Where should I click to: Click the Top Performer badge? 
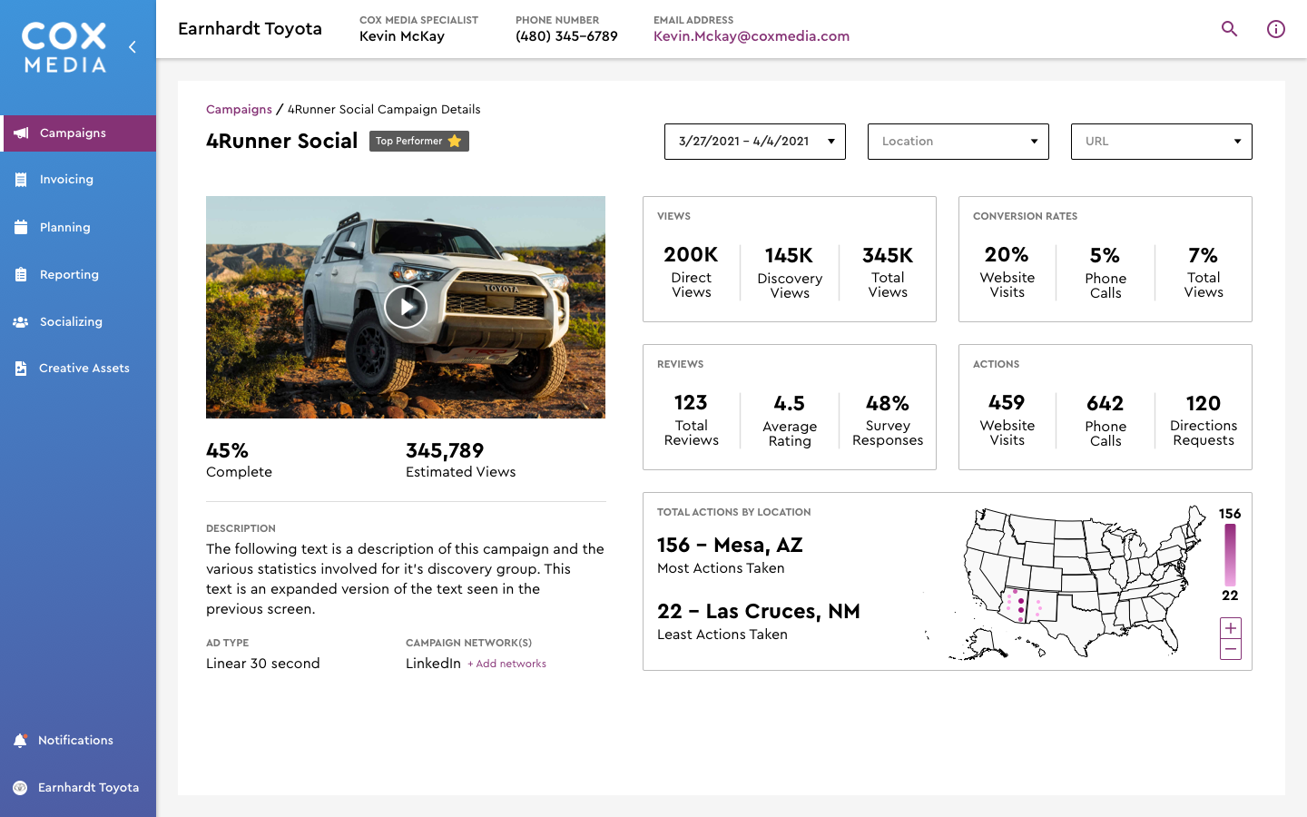click(x=419, y=141)
